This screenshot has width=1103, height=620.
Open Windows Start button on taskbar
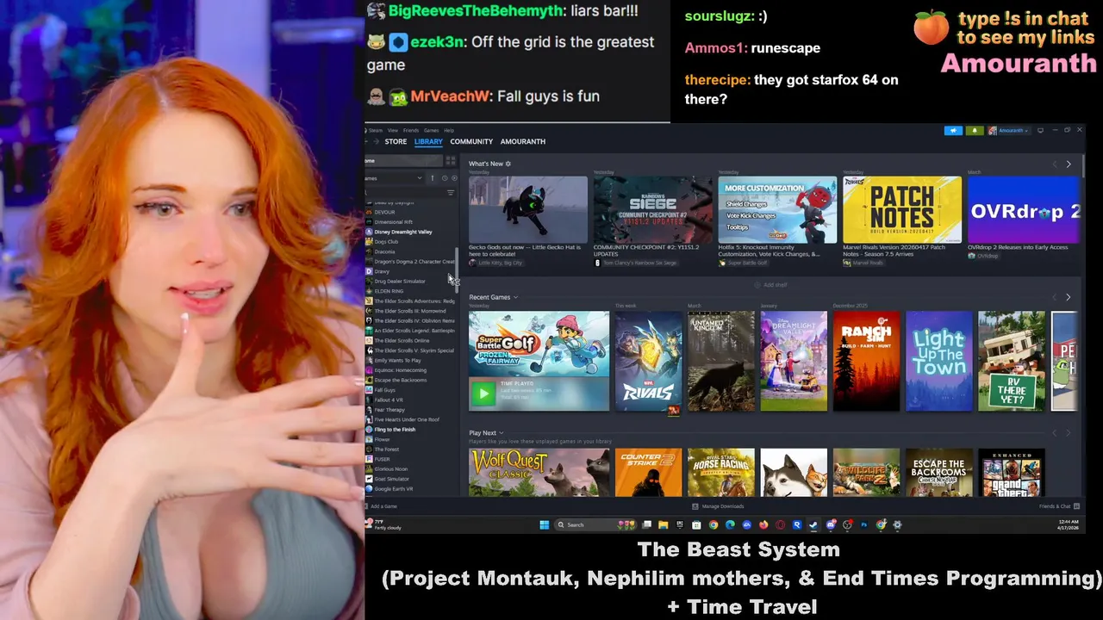point(544,524)
